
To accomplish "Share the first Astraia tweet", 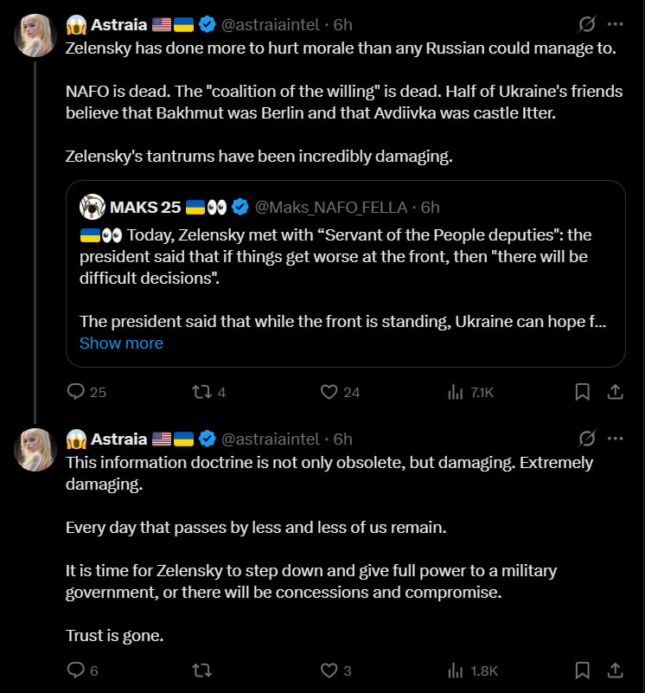I will [615, 392].
